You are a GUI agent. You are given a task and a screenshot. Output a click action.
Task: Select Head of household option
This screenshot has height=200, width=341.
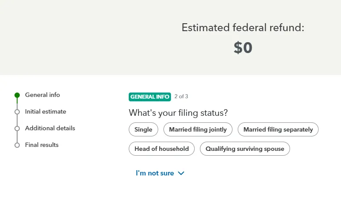point(161,149)
